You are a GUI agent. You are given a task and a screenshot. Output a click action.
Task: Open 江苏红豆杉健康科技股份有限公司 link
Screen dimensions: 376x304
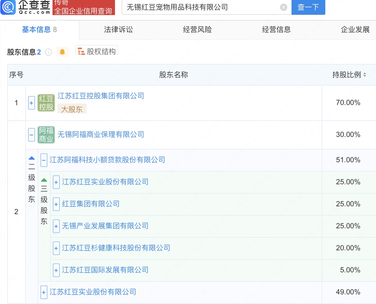coord(116,248)
